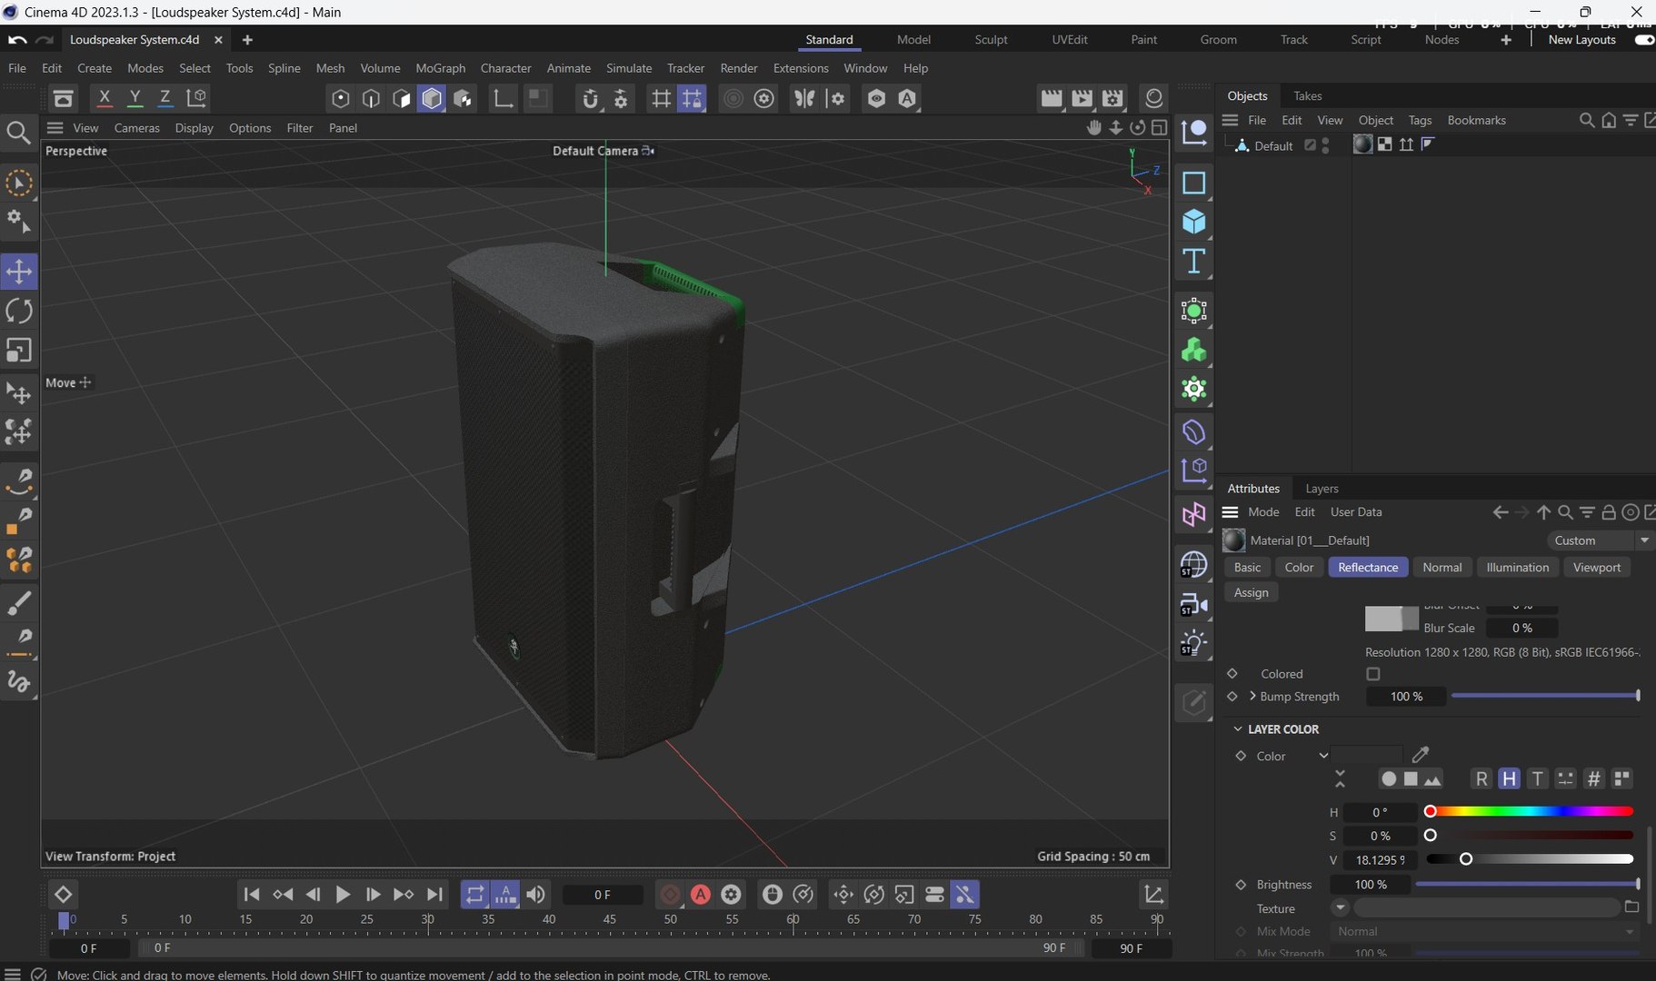Viewport: 1656px width, 981px height.
Task: Toggle the New Layouts switch
Action: (1644, 40)
